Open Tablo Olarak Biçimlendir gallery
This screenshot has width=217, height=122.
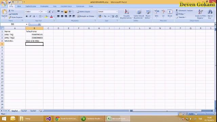(139, 14)
